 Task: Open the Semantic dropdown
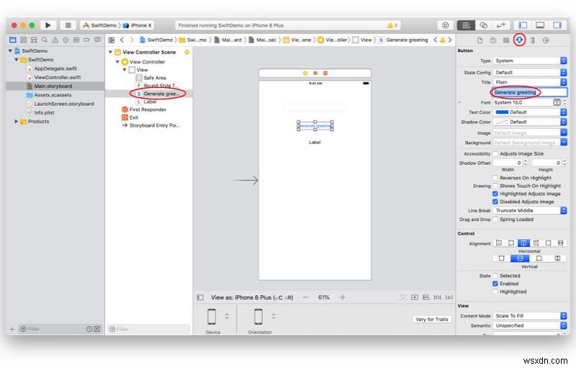[x=530, y=326]
